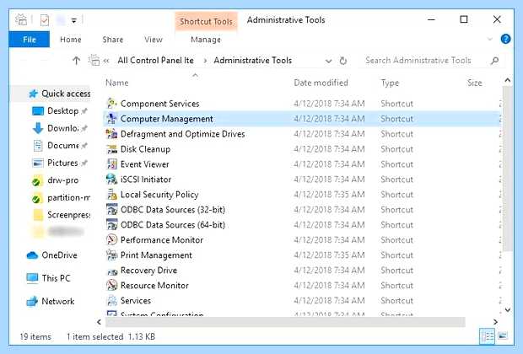Select the Disk Cleanup name text
This screenshot has width=523, height=354.
click(x=145, y=149)
